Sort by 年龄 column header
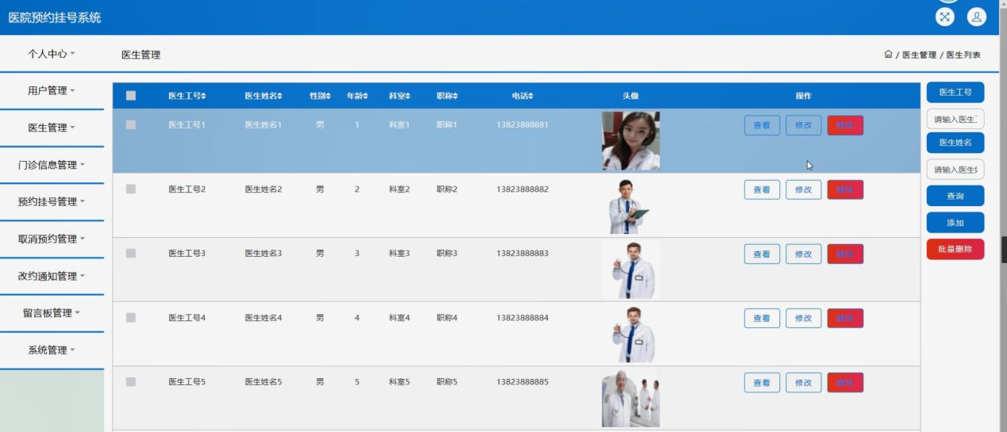This screenshot has height=432, width=1007. tap(357, 96)
